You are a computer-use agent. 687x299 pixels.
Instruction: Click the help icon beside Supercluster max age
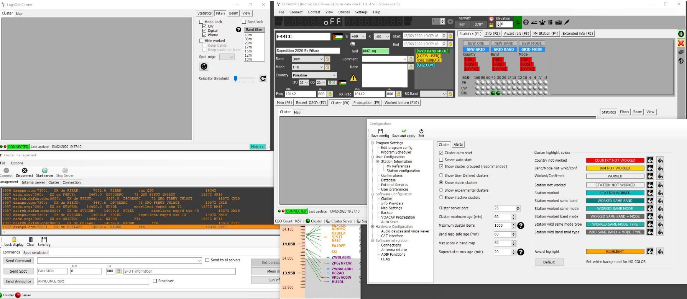point(521,252)
